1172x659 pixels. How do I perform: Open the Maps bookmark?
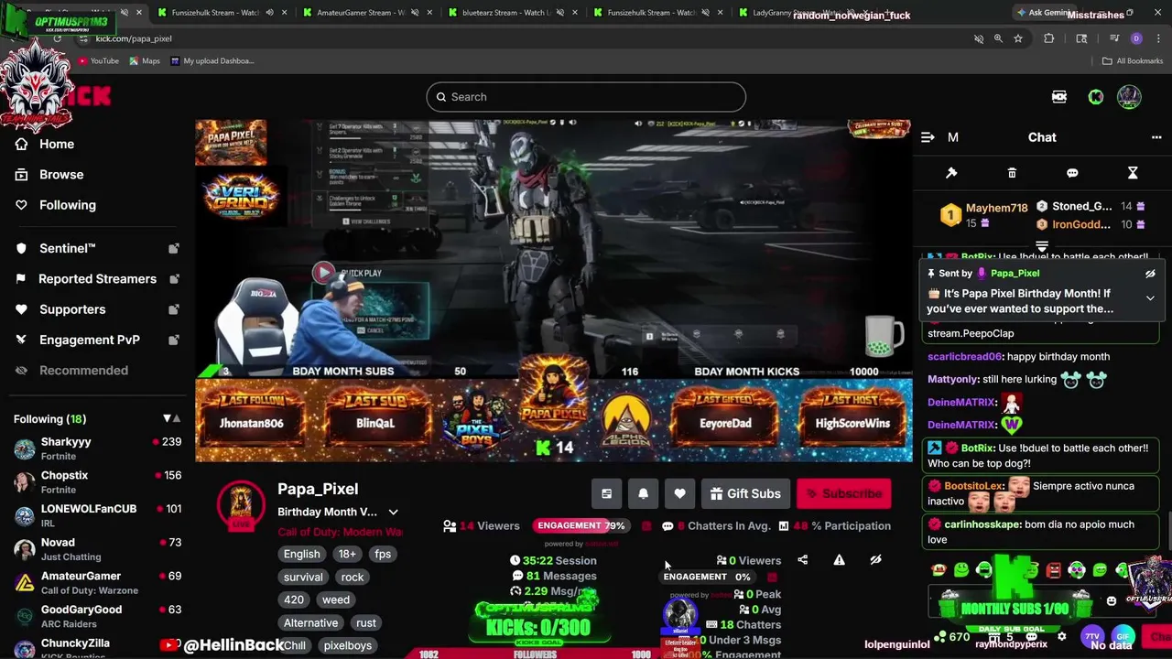(145, 60)
